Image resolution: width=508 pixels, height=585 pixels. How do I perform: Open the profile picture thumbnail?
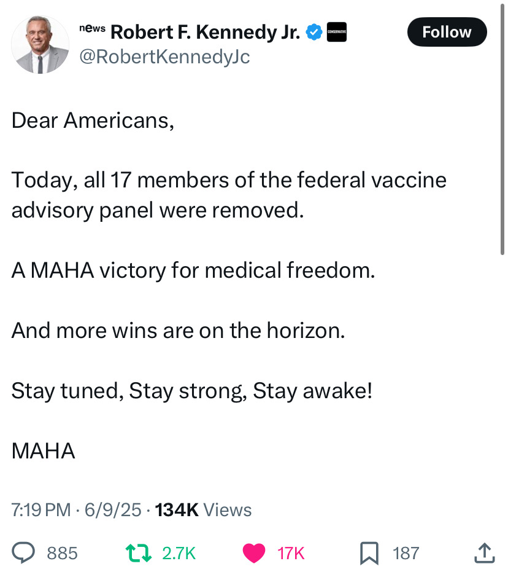click(x=40, y=44)
